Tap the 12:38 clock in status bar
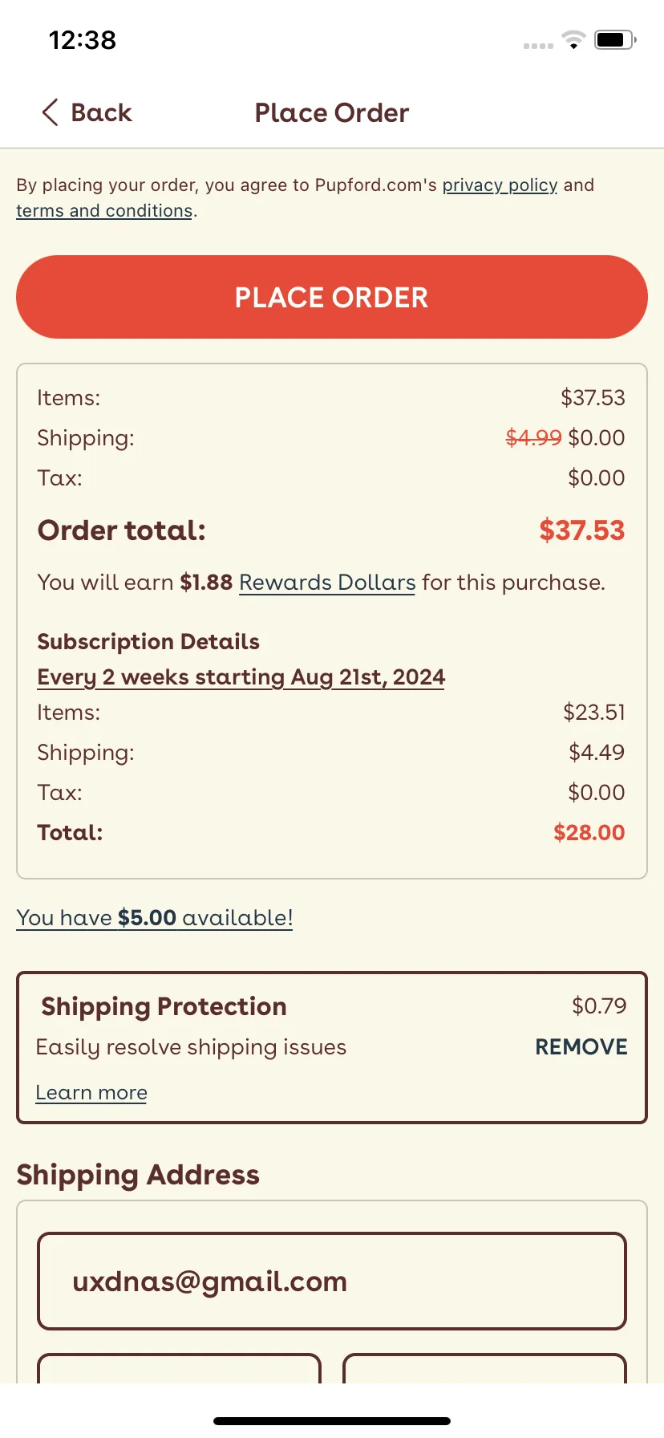This screenshot has width=664, height=1438. 83,40
